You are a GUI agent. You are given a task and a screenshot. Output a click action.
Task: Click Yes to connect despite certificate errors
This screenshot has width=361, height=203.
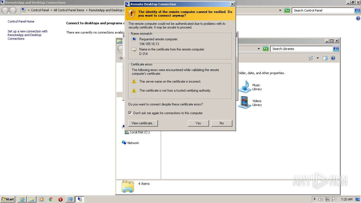tap(198, 123)
